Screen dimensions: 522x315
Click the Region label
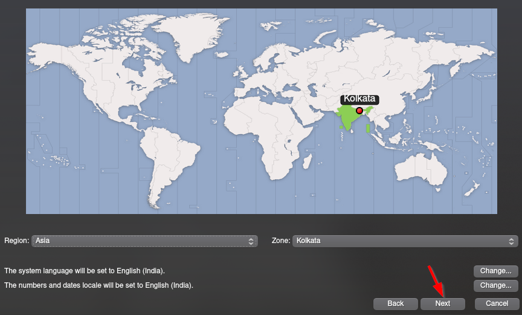(x=17, y=241)
